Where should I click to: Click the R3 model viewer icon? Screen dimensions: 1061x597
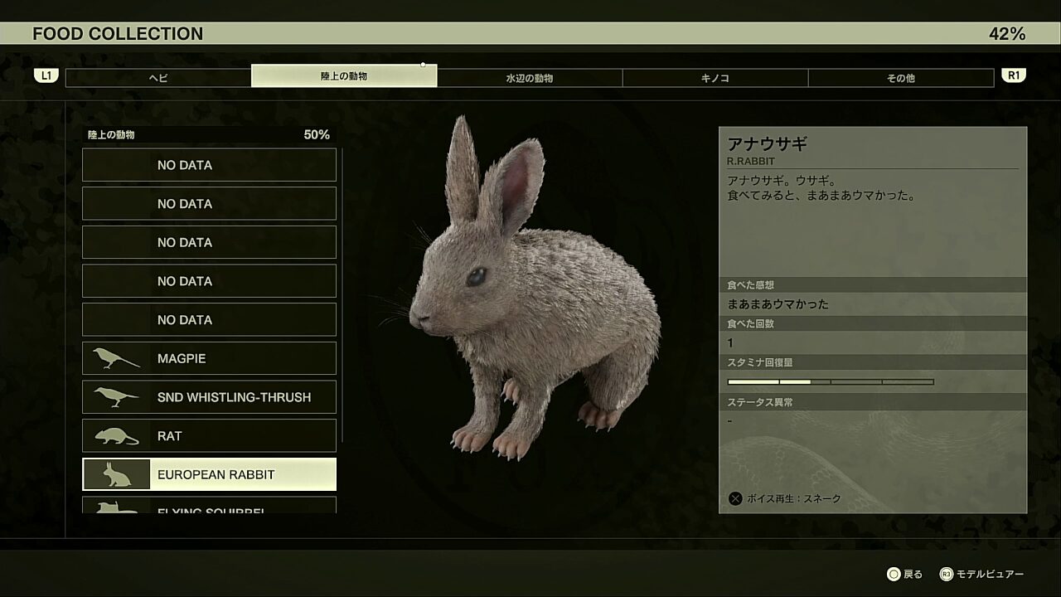[x=946, y=574]
